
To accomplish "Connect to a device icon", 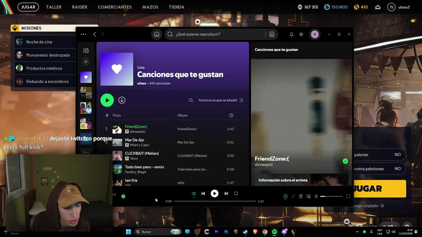I will 308,196.
